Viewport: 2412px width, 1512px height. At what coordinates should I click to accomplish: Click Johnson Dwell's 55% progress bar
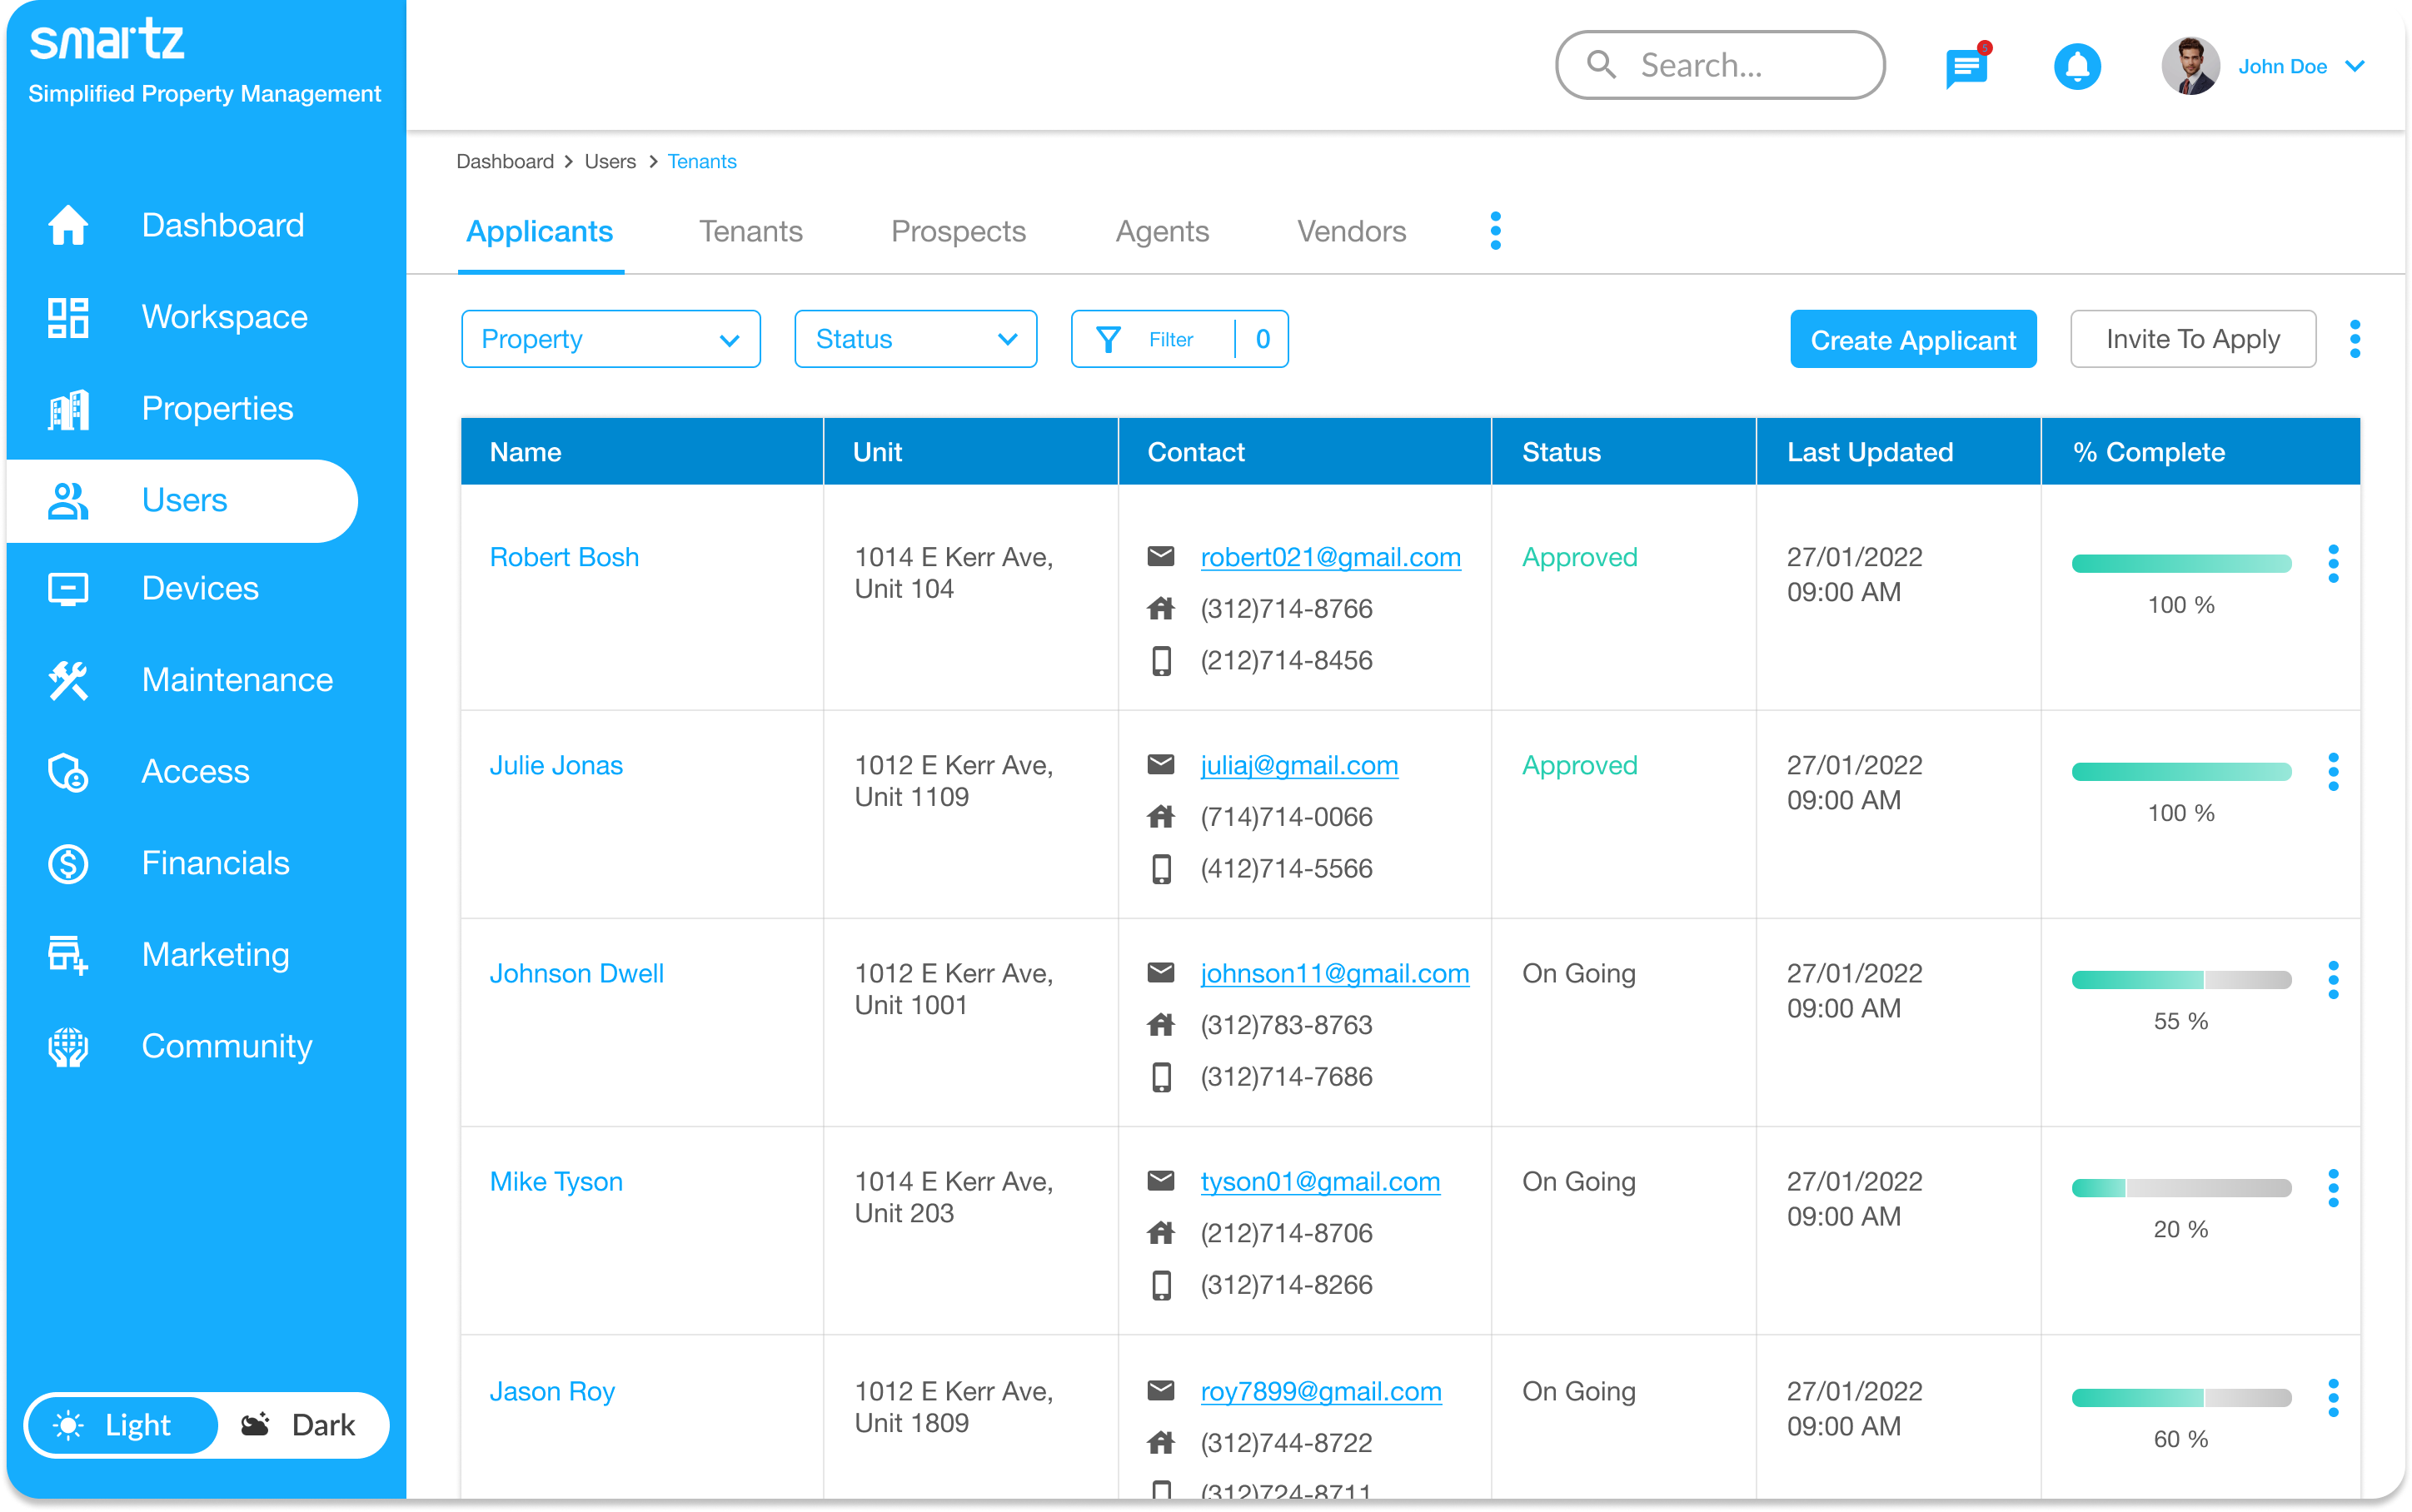coord(2181,979)
